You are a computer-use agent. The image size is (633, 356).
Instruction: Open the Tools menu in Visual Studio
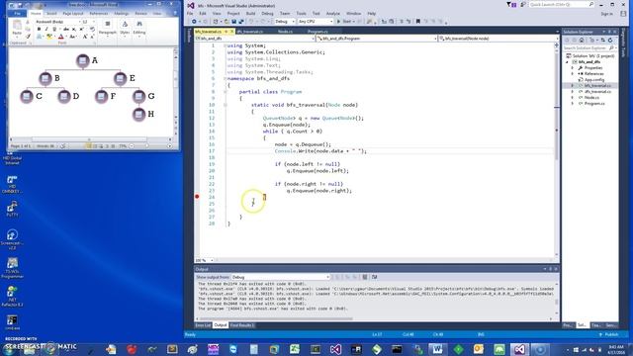(301, 13)
